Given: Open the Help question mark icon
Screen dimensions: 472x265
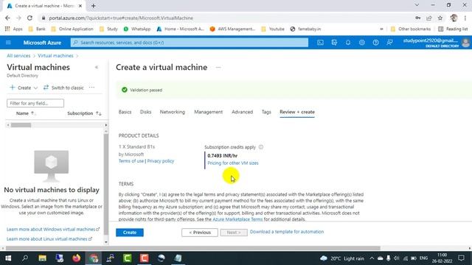Looking at the screenshot, I should click(x=375, y=43).
